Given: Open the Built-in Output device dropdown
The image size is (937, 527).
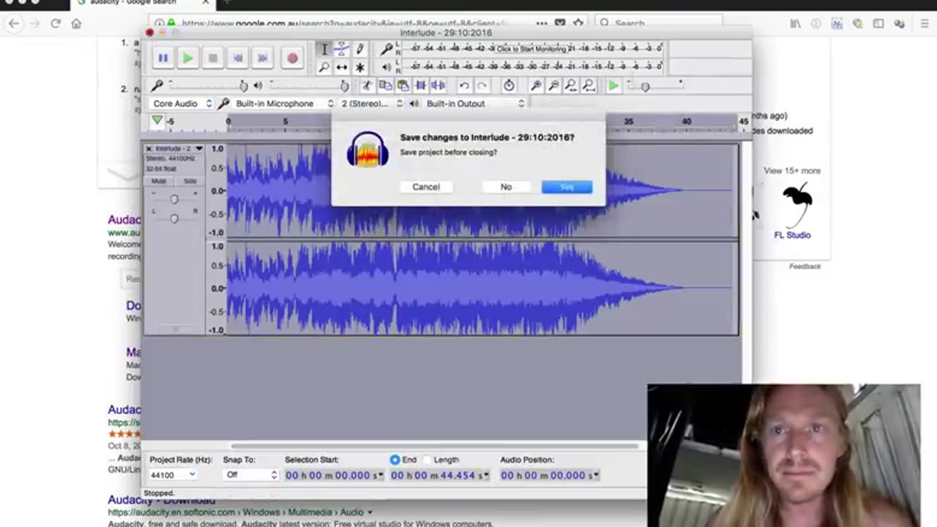Looking at the screenshot, I should pyautogui.click(x=475, y=103).
